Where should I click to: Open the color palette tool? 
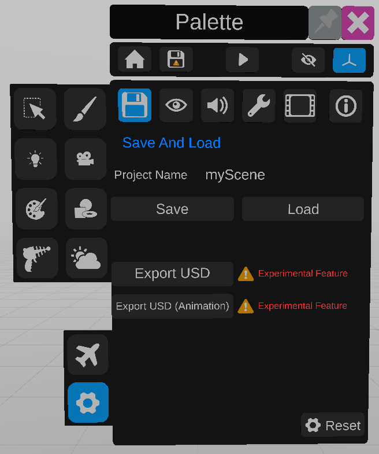tap(36, 209)
